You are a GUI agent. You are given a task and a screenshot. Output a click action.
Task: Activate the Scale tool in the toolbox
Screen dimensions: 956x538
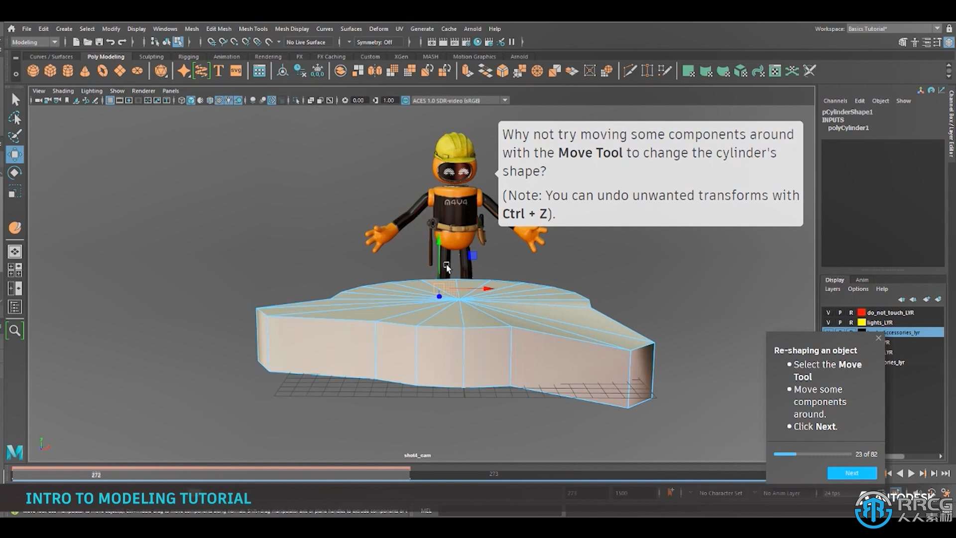pyautogui.click(x=15, y=192)
